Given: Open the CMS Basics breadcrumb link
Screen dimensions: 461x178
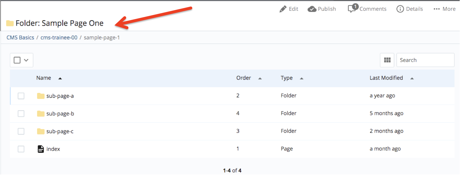Looking at the screenshot, I should coord(20,38).
